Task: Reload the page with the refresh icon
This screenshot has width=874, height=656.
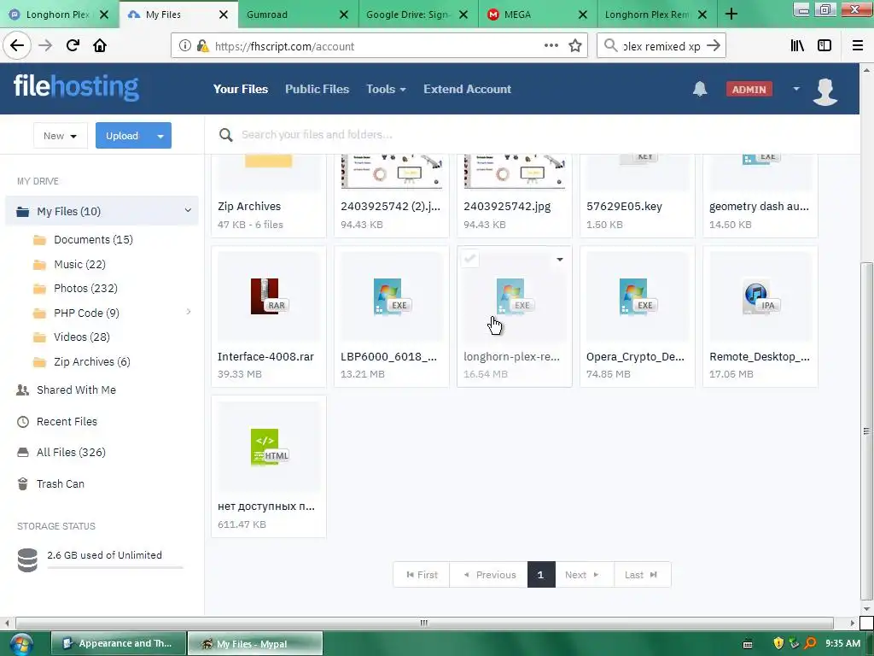Action: (x=73, y=46)
